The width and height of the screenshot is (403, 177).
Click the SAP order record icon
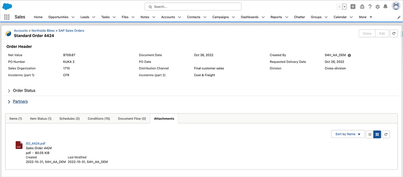click(8, 34)
